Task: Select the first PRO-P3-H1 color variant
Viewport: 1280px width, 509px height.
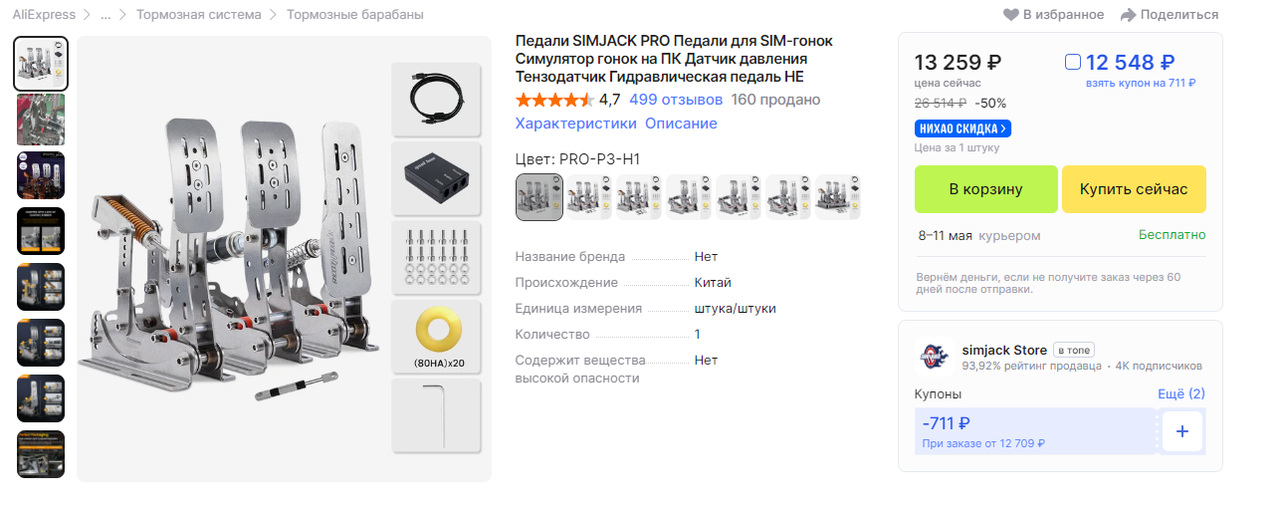Action: point(539,197)
